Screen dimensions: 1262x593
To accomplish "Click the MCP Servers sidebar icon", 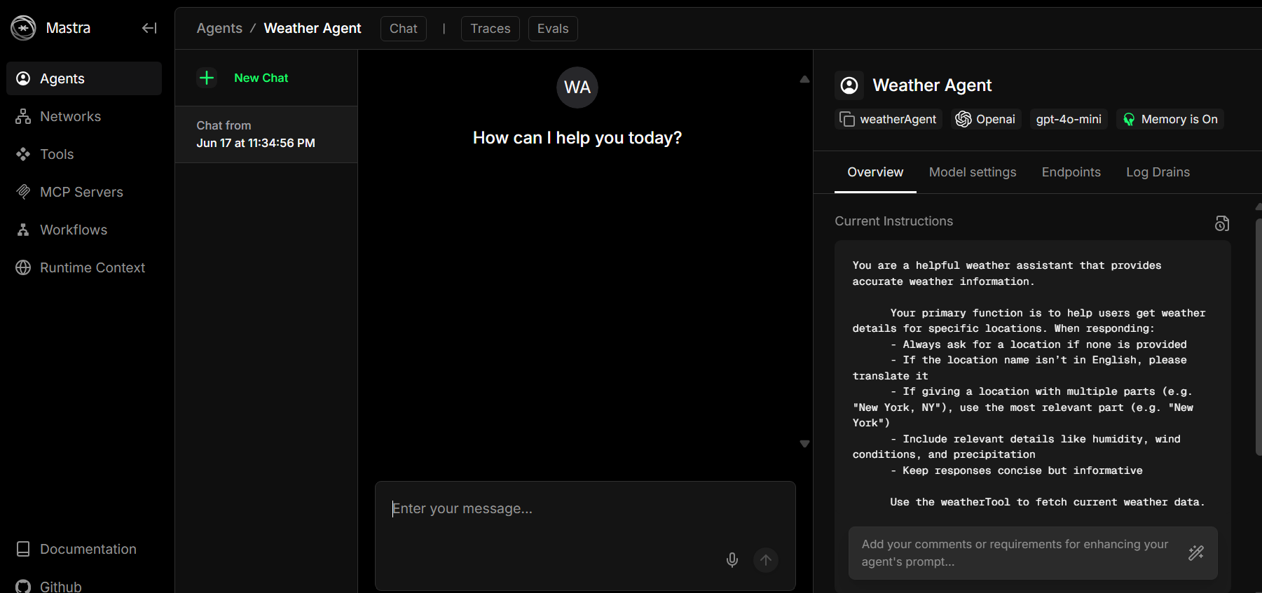I will [23, 192].
